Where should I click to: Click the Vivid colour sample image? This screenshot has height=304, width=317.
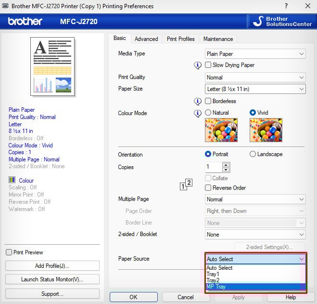[x=266, y=130]
